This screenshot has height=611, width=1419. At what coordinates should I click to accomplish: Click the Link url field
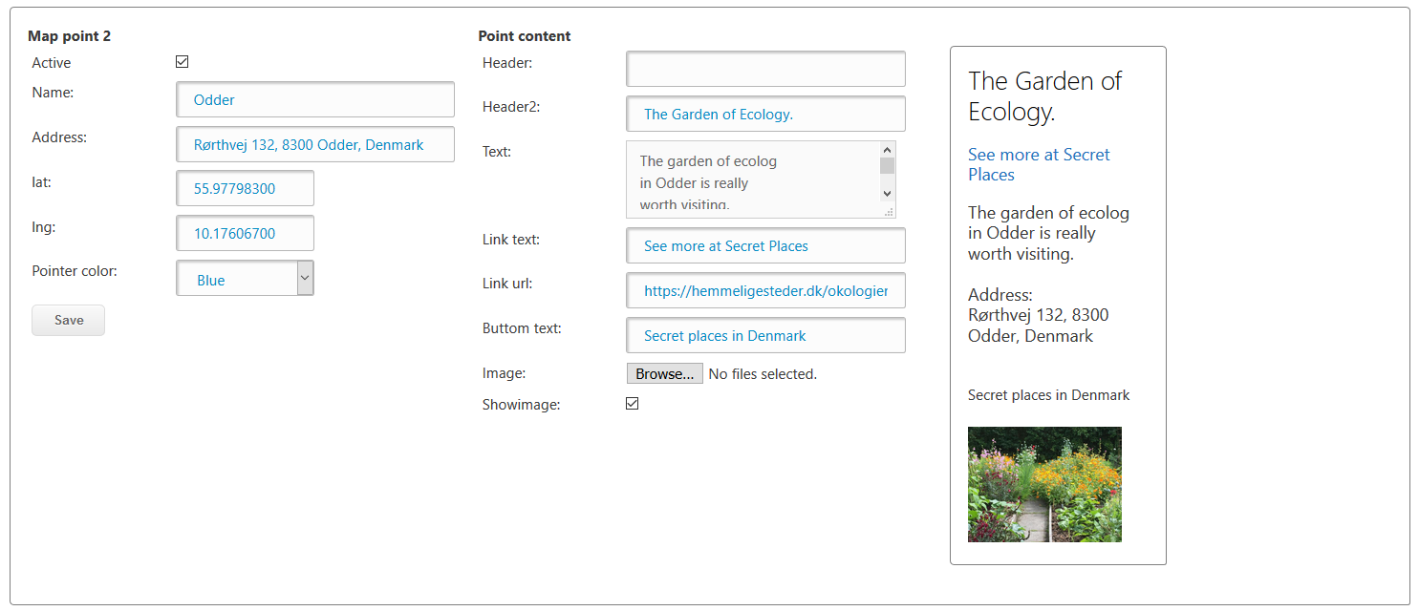coord(765,290)
